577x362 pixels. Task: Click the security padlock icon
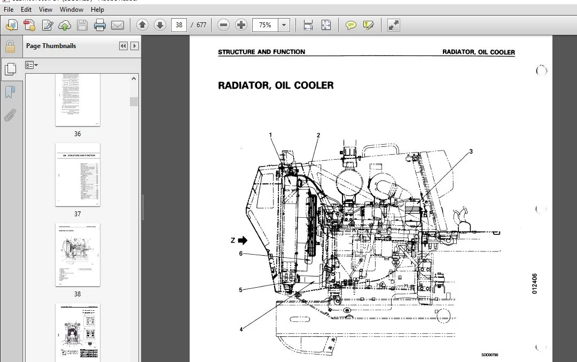tap(10, 46)
